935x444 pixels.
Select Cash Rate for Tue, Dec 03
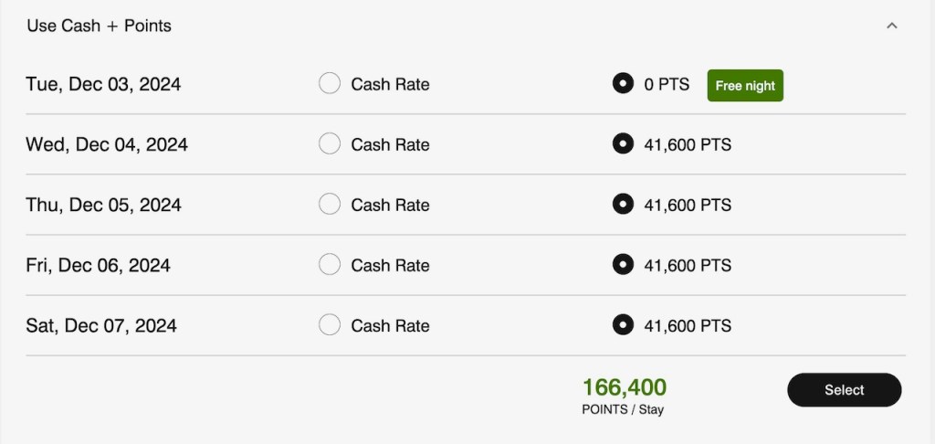pos(330,84)
